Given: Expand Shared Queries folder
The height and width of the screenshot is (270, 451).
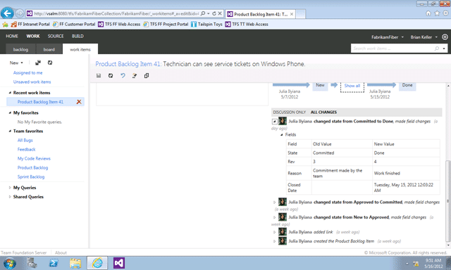Looking at the screenshot, I should tap(10, 197).
